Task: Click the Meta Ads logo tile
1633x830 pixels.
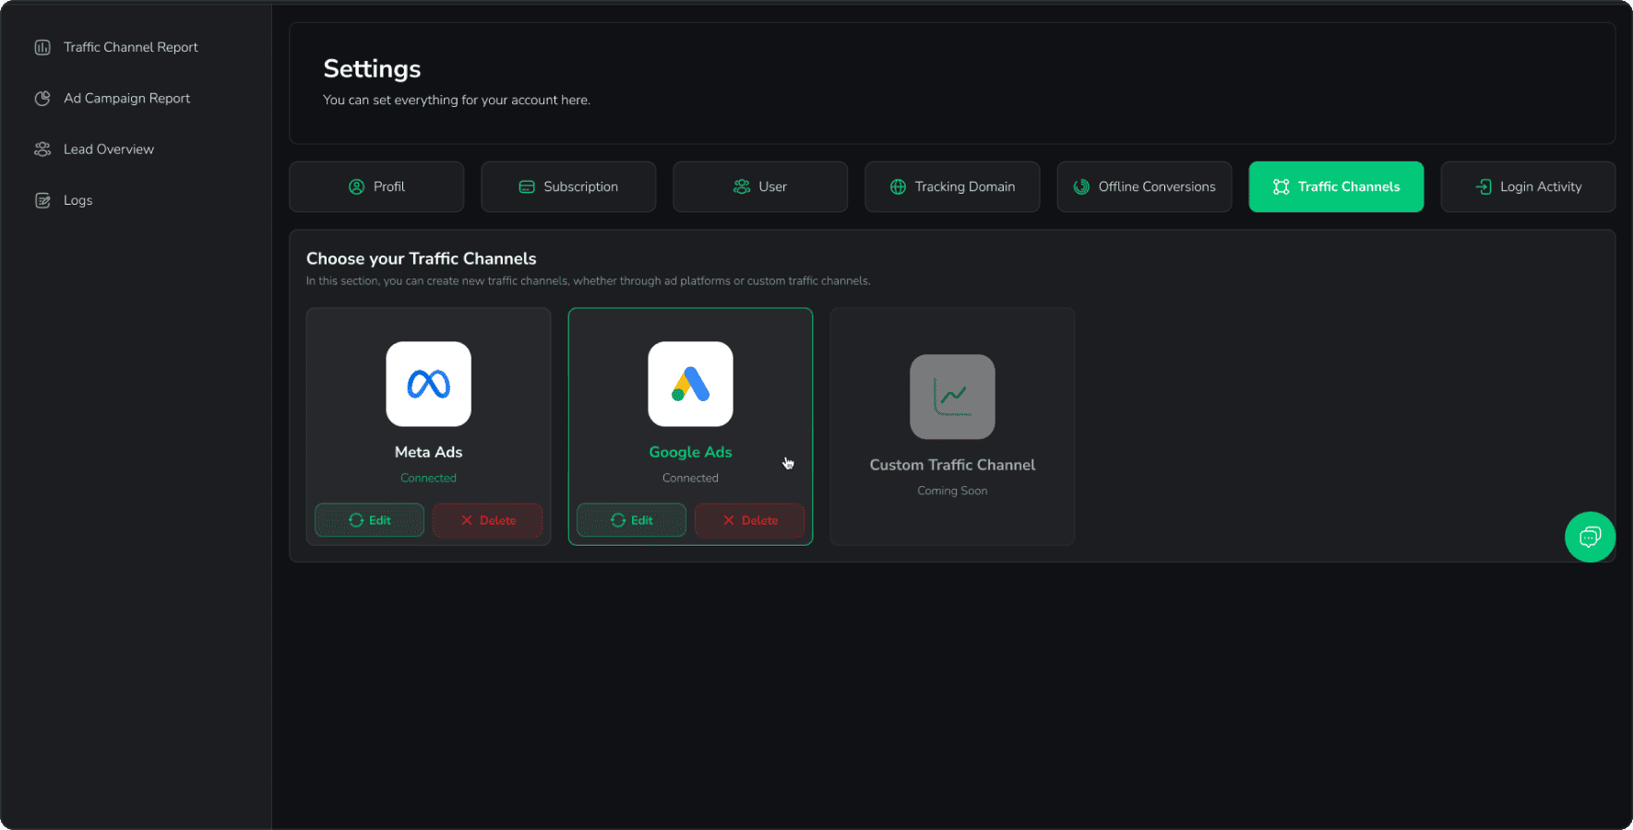Action: pos(428,384)
